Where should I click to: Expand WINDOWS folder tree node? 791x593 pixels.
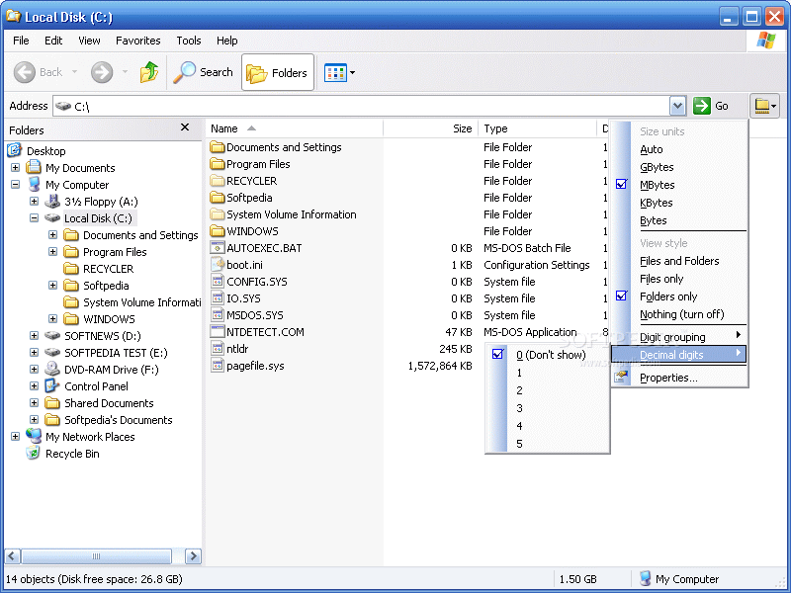(x=52, y=318)
